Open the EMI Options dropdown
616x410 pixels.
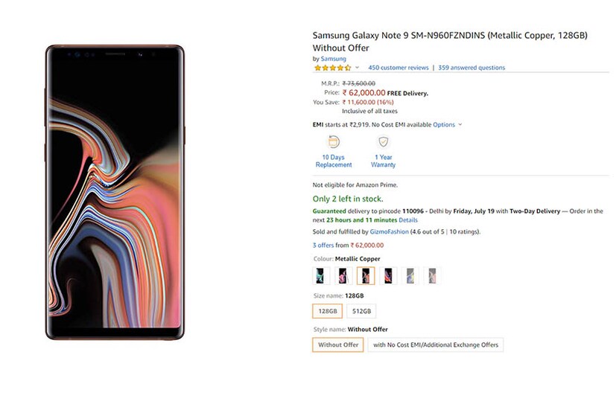(447, 124)
